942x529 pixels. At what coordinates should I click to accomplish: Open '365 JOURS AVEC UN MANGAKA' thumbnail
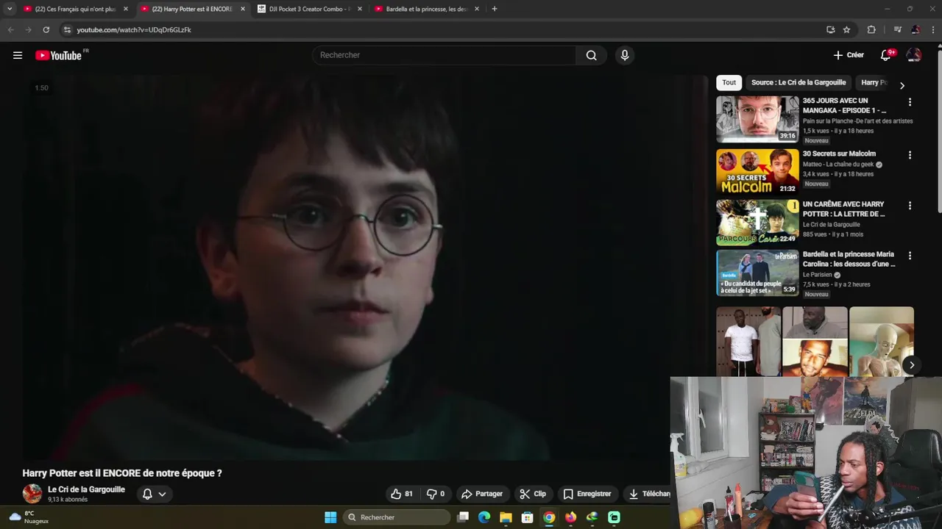pos(757,119)
